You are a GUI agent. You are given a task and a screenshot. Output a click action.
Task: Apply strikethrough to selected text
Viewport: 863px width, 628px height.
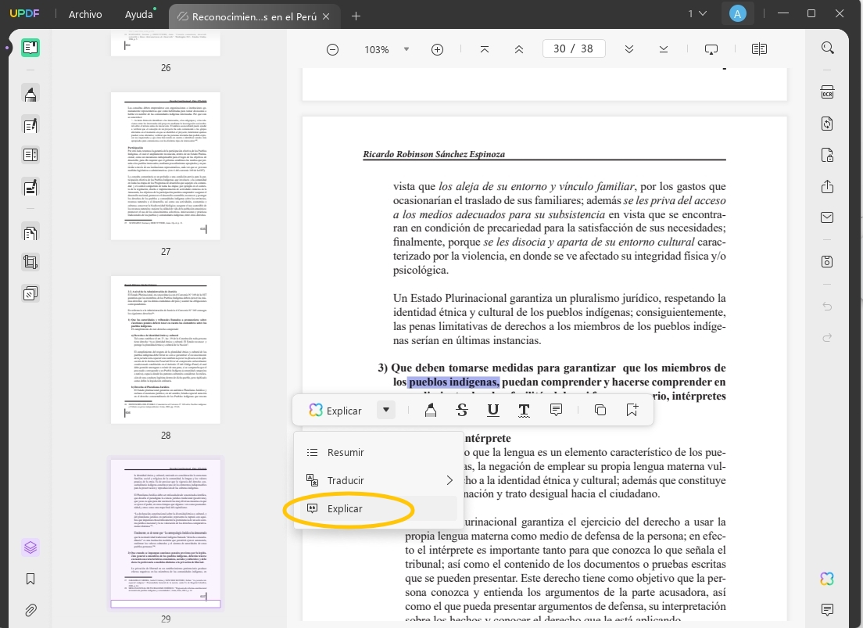462,410
